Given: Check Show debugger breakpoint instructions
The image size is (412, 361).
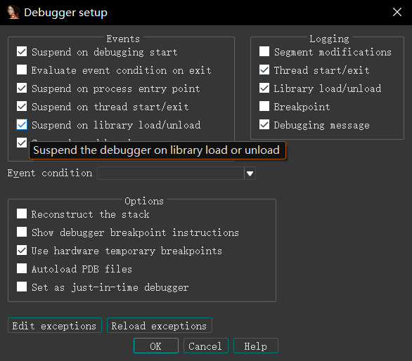Looking at the screenshot, I should [x=22, y=232].
